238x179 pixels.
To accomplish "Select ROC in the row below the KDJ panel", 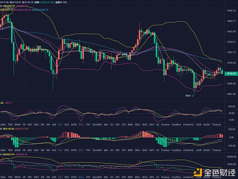I will (67, 125).
